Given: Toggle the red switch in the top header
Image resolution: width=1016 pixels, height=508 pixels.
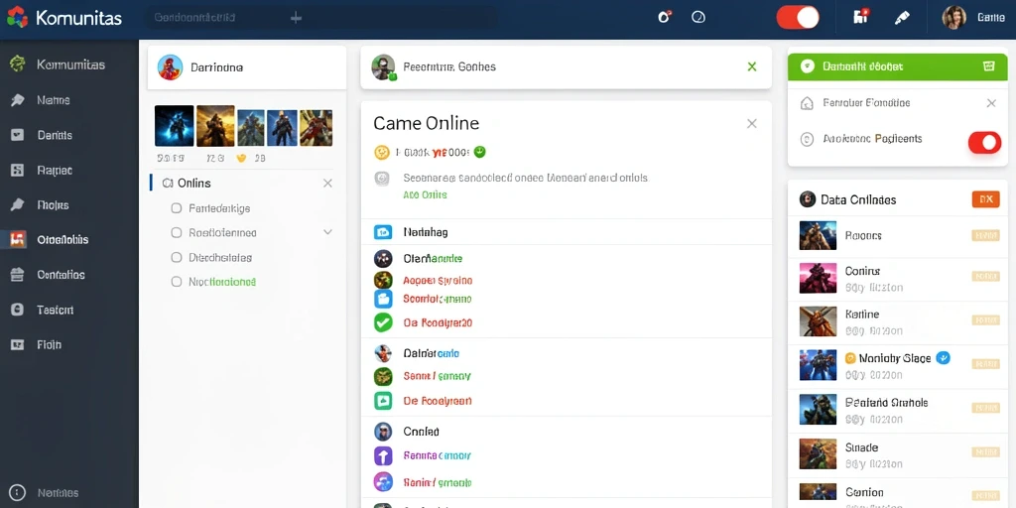Looking at the screenshot, I should point(798,18).
